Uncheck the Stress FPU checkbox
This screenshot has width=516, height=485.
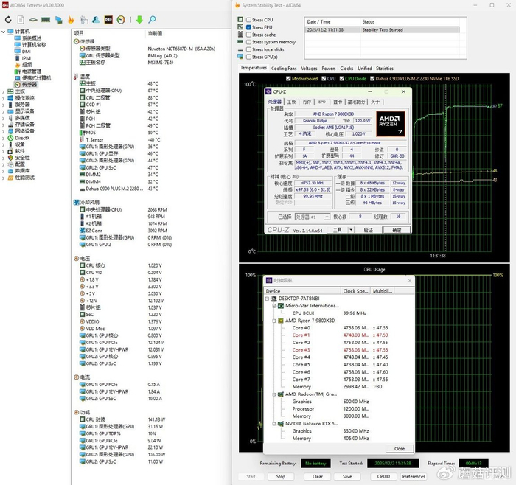point(248,27)
